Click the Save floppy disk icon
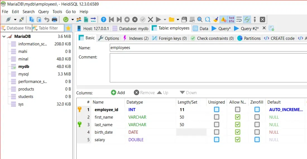The height and width of the screenshot is (159, 307). click(x=184, y=19)
